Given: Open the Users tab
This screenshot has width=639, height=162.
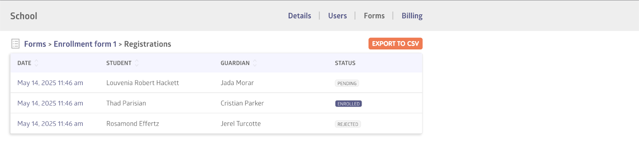Looking at the screenshot, I should click(x=337, y=16).
